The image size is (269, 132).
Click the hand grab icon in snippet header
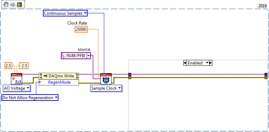click(6, 5)
